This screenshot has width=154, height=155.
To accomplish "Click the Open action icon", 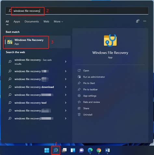I will click(79, 71).
